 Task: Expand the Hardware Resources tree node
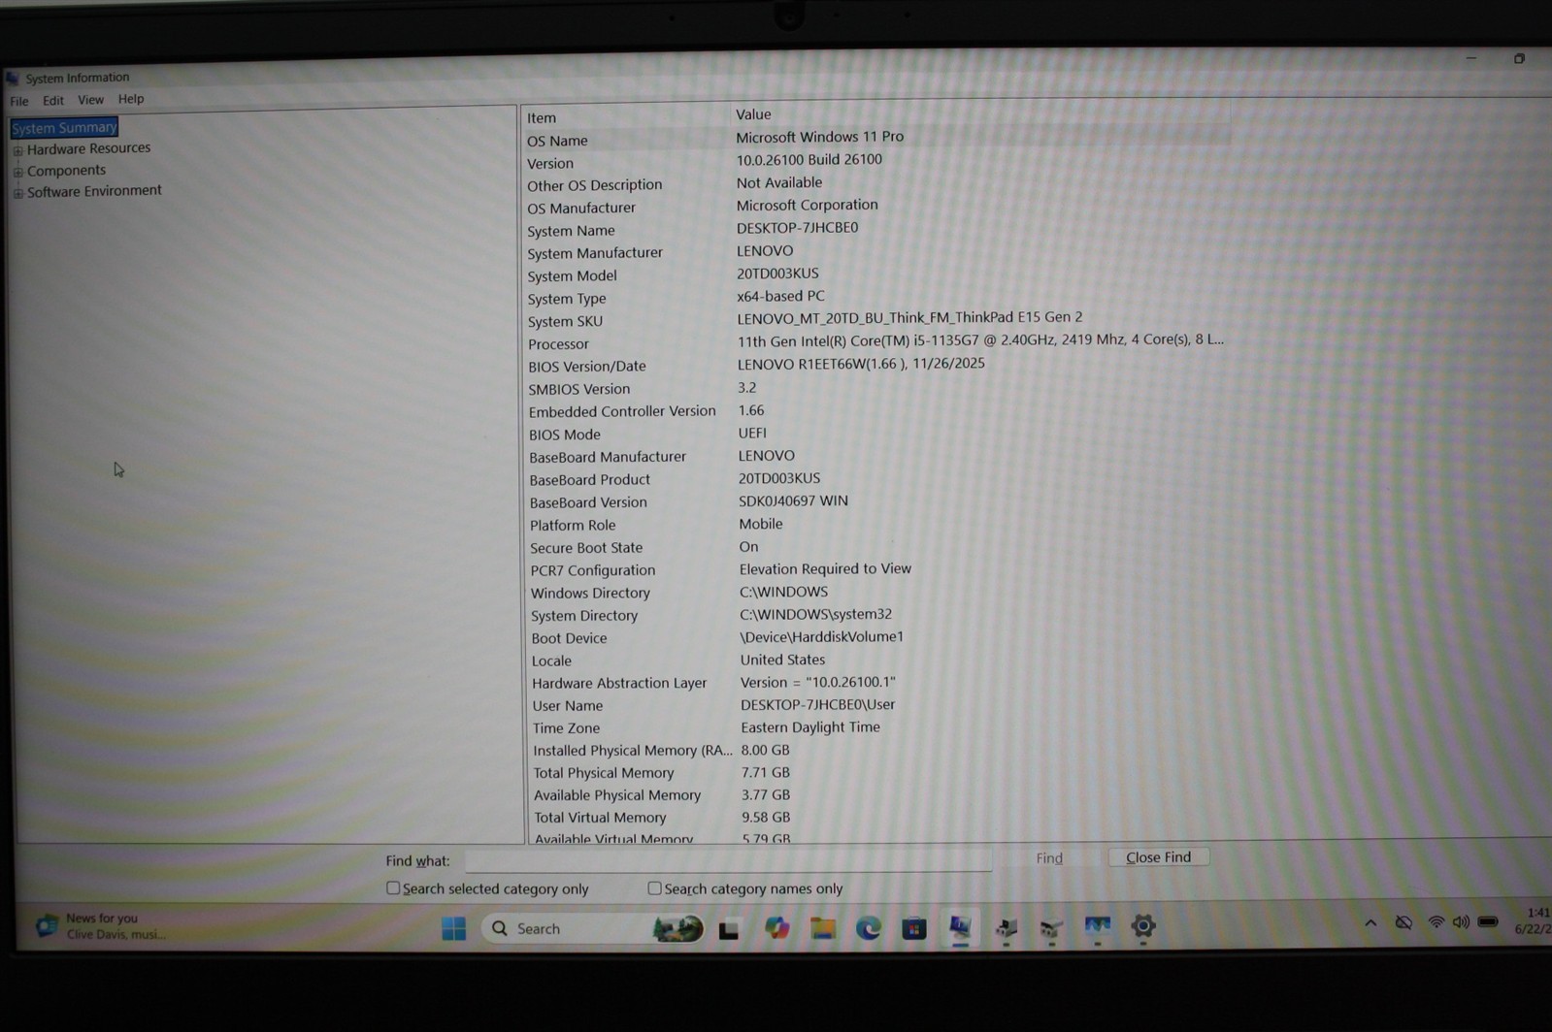17,150
